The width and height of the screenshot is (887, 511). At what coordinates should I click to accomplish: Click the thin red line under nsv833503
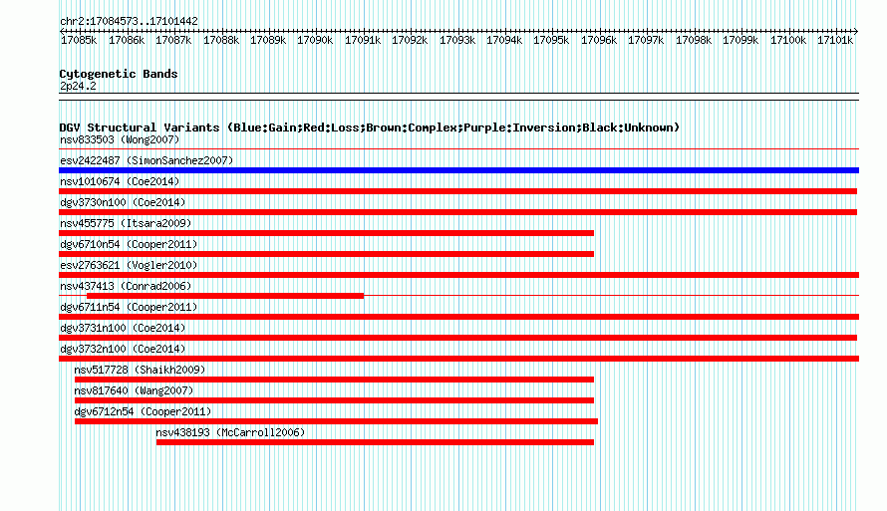click(458, 149)
